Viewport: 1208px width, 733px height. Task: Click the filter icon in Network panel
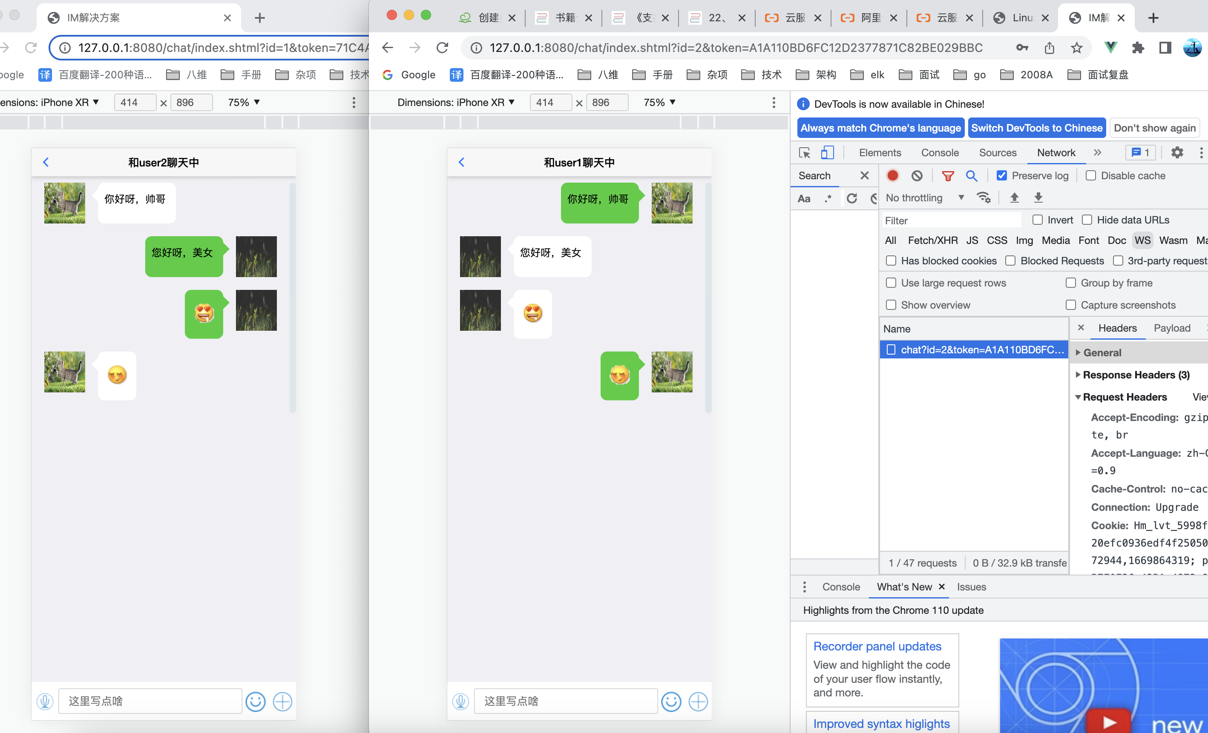click(x=947, y=176)
